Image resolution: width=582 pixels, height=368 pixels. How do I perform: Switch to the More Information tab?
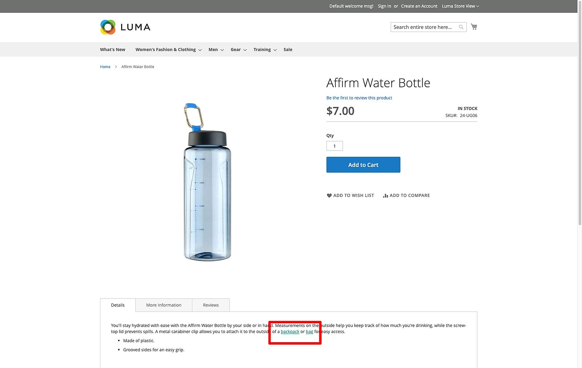tap(164, 305)
